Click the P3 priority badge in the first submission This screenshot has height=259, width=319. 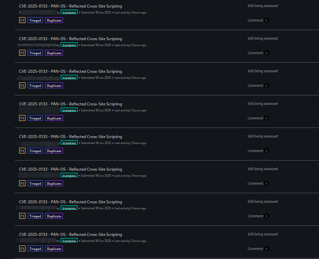tap(22, 20)
